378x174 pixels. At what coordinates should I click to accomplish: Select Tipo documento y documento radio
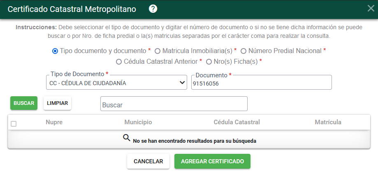pos(55,51)
